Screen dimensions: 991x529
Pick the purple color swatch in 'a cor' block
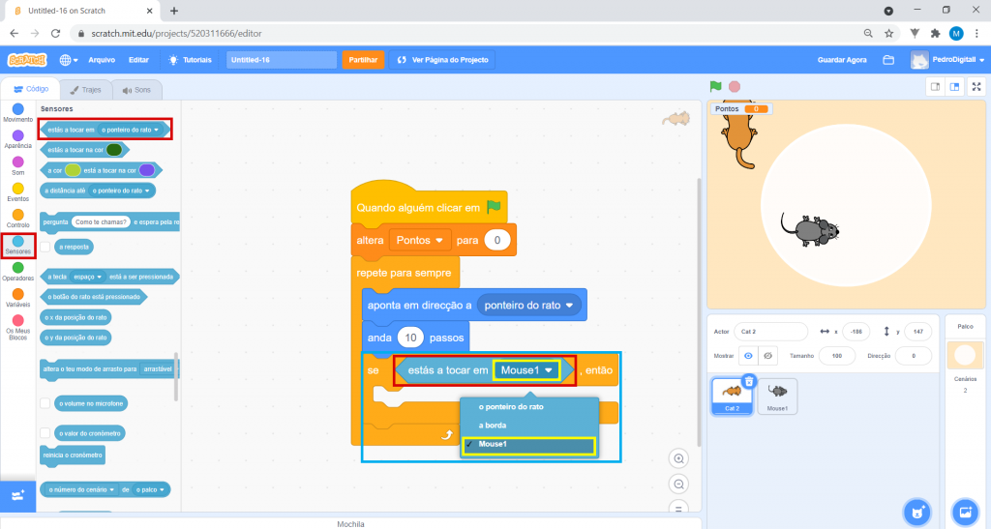click(x=147, y=170)
